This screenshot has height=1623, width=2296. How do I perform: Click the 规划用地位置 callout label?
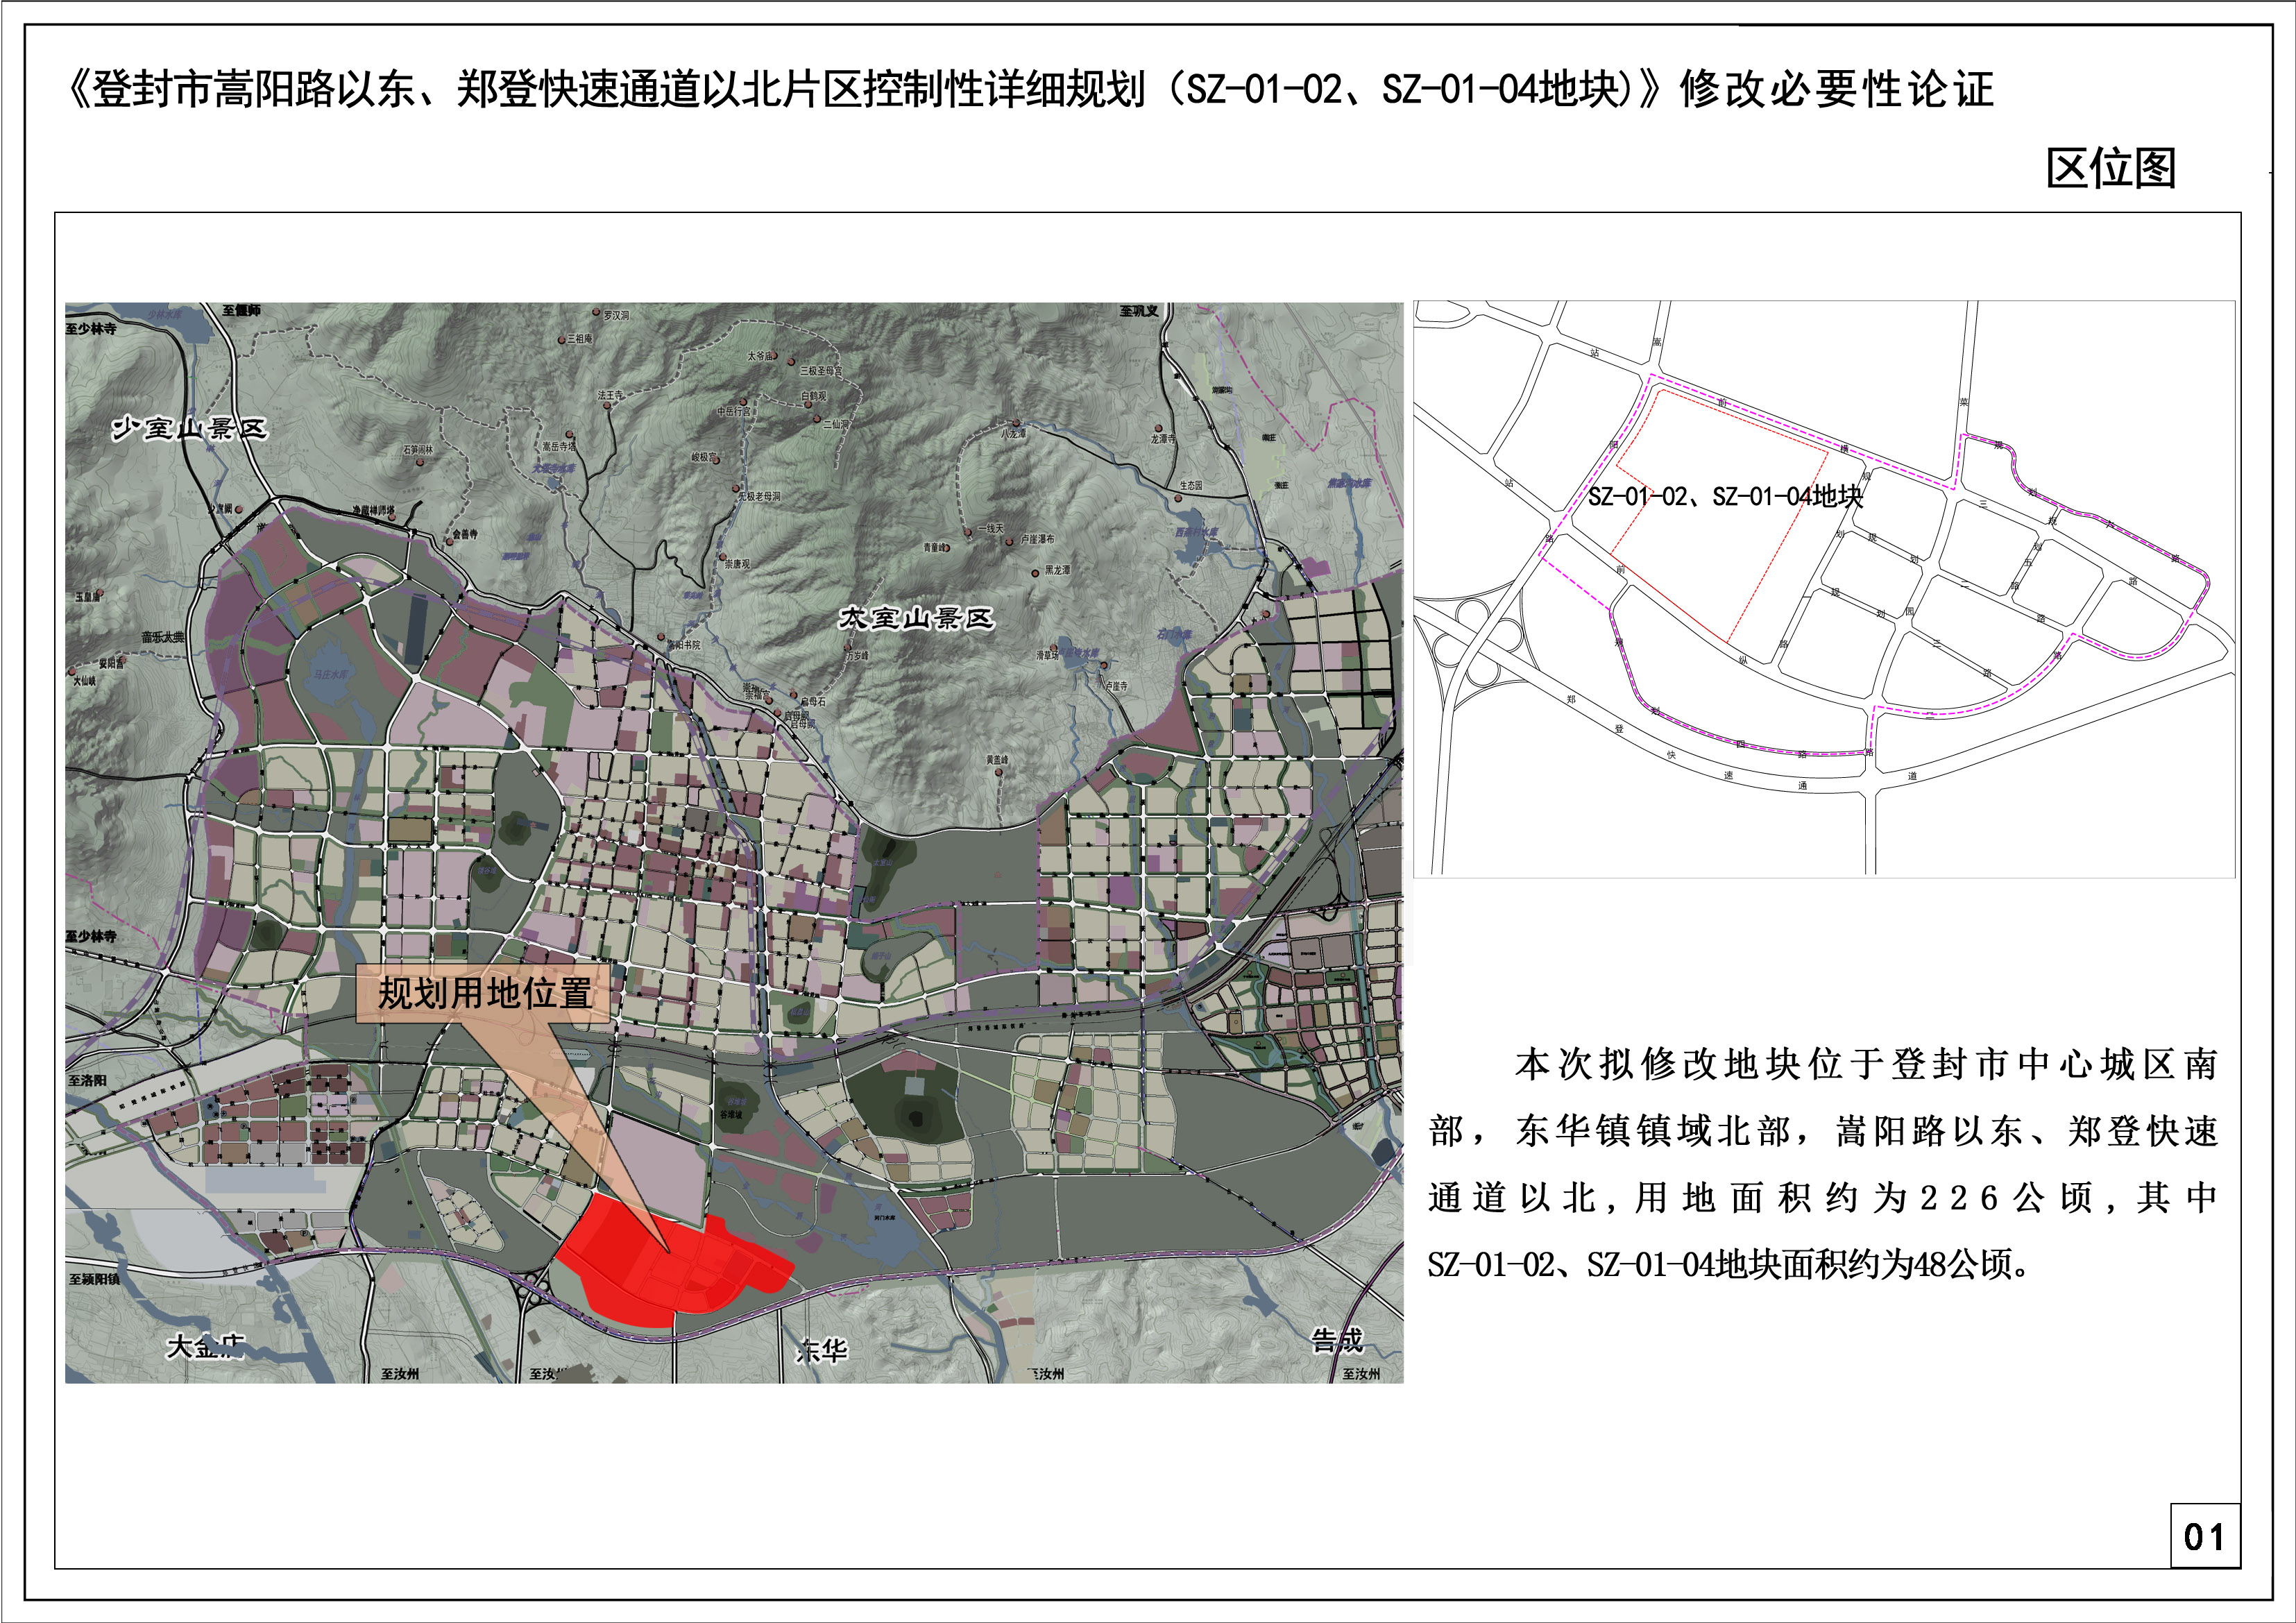click(x=484, y=993)
